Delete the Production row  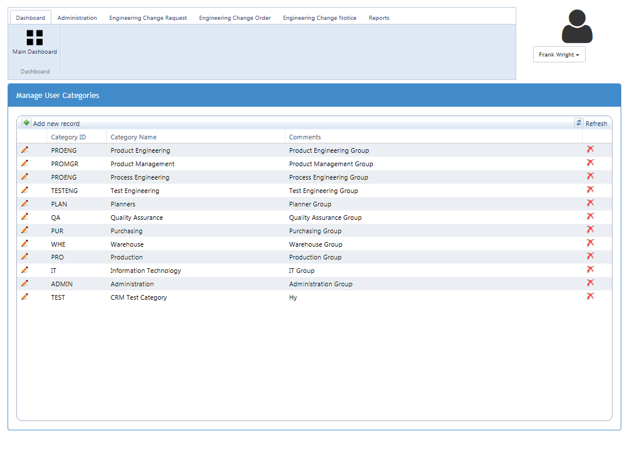coord(590,256)
